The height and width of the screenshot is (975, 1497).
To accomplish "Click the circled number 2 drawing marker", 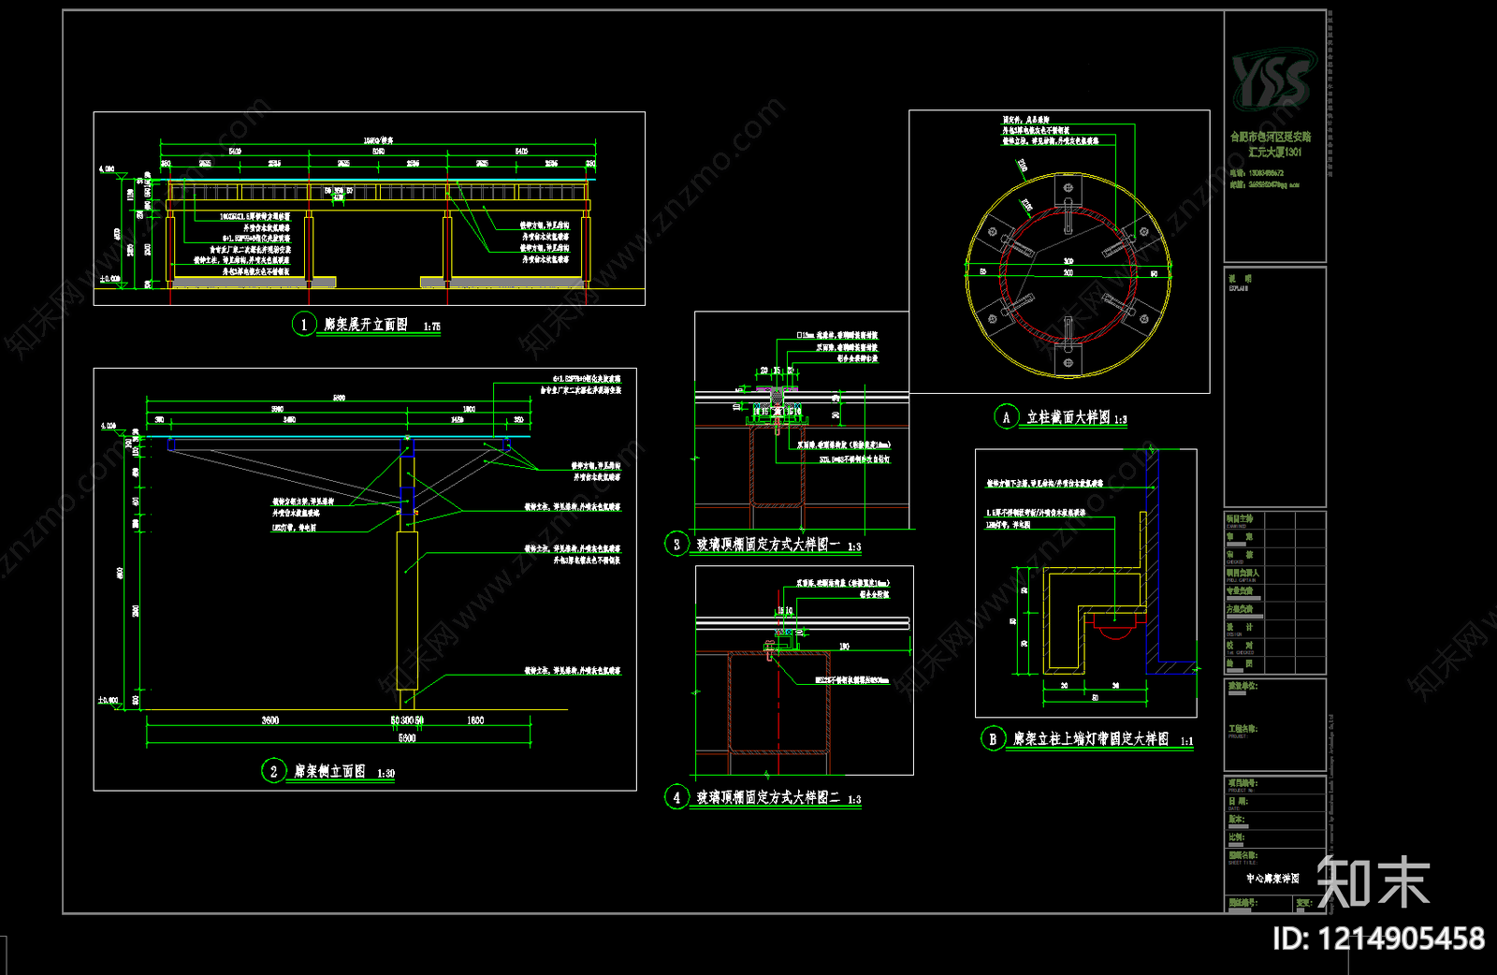I will (273, 771).
